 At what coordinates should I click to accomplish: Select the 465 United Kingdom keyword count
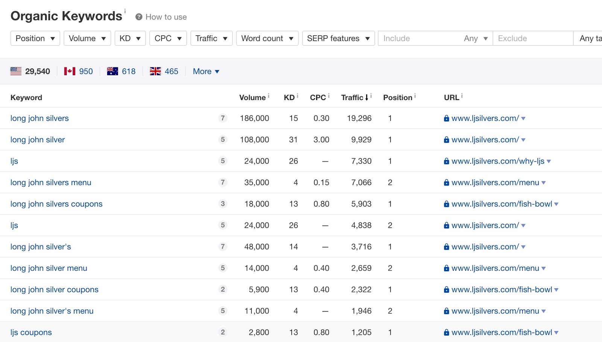[x=172, y=71]
